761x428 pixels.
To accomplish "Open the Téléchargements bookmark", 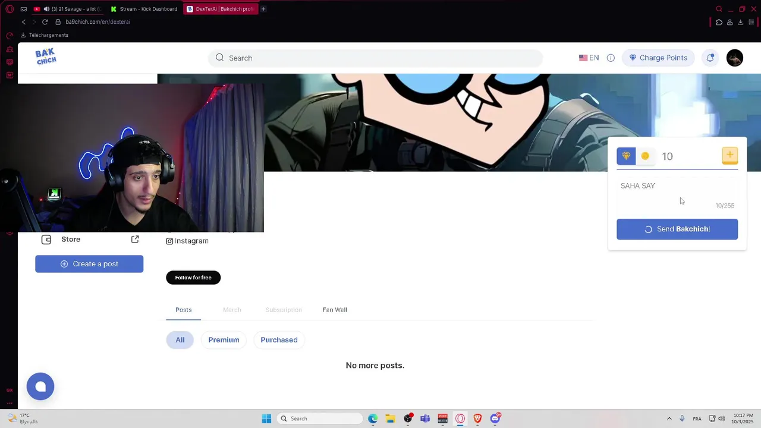I will pos(45,35).
